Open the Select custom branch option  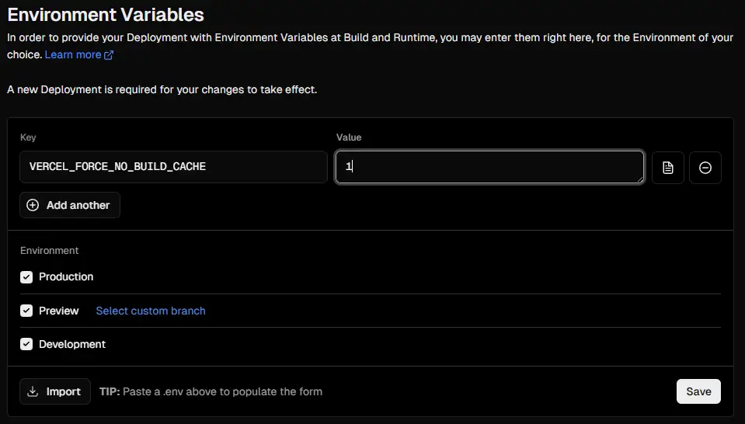pyautogui.click(x=151, y=311)
